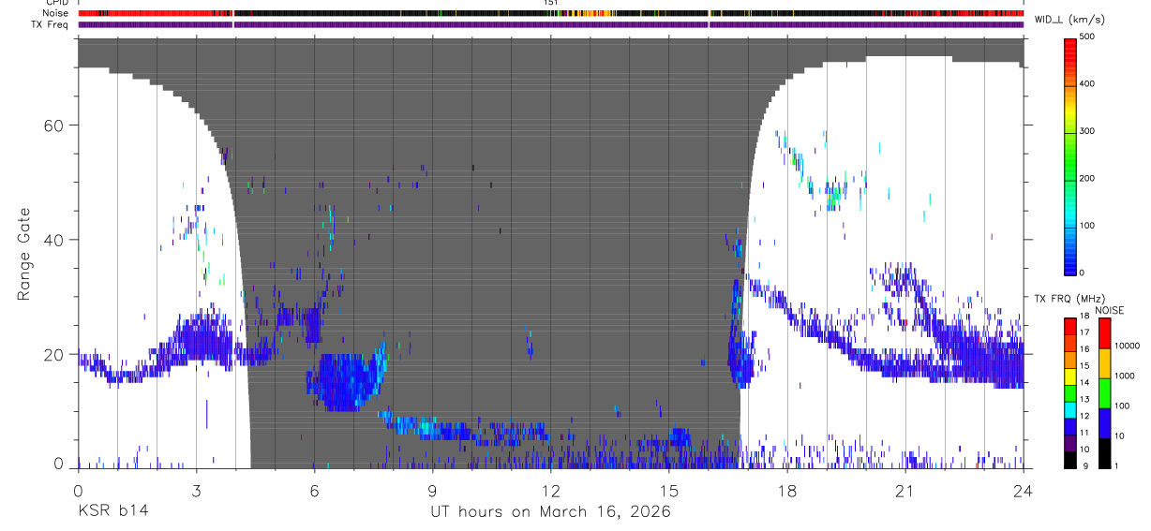
Task: Click the yellow 14–15 MHz TX FRQ swatch
Action: 1070,376
